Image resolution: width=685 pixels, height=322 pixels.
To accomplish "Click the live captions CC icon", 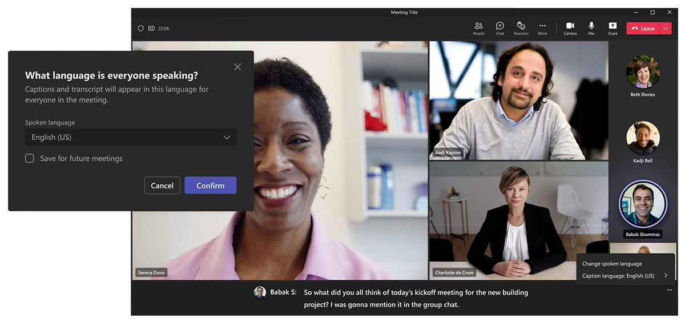I will pos(151,29).
